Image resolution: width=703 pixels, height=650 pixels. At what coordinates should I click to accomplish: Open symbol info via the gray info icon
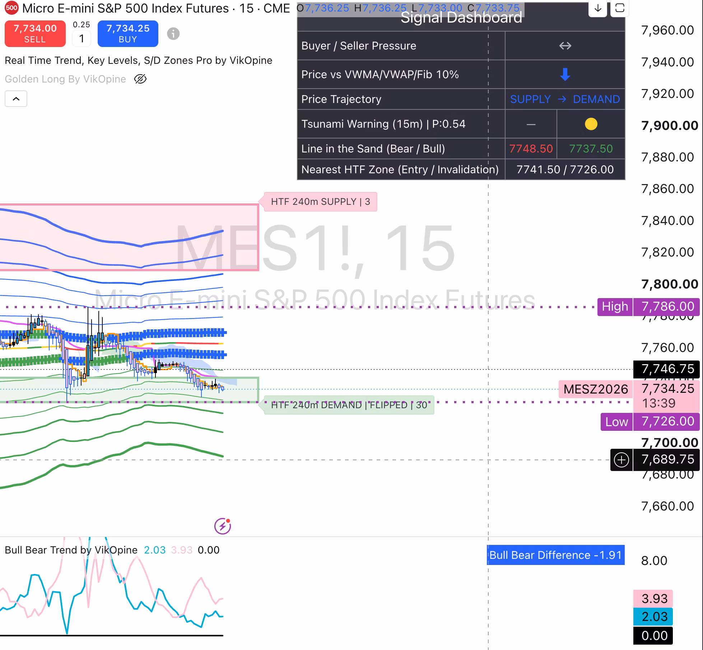[x=173, y=34]
